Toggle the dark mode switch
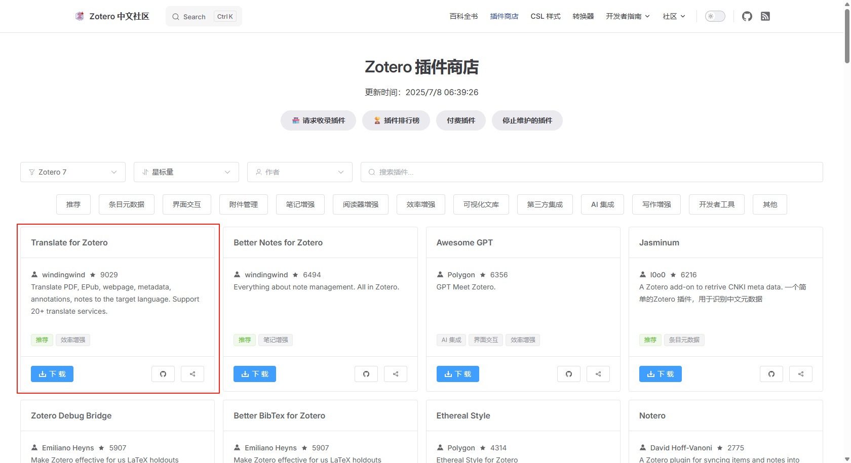This screenshot has height=463, width=851. point(715,16)
